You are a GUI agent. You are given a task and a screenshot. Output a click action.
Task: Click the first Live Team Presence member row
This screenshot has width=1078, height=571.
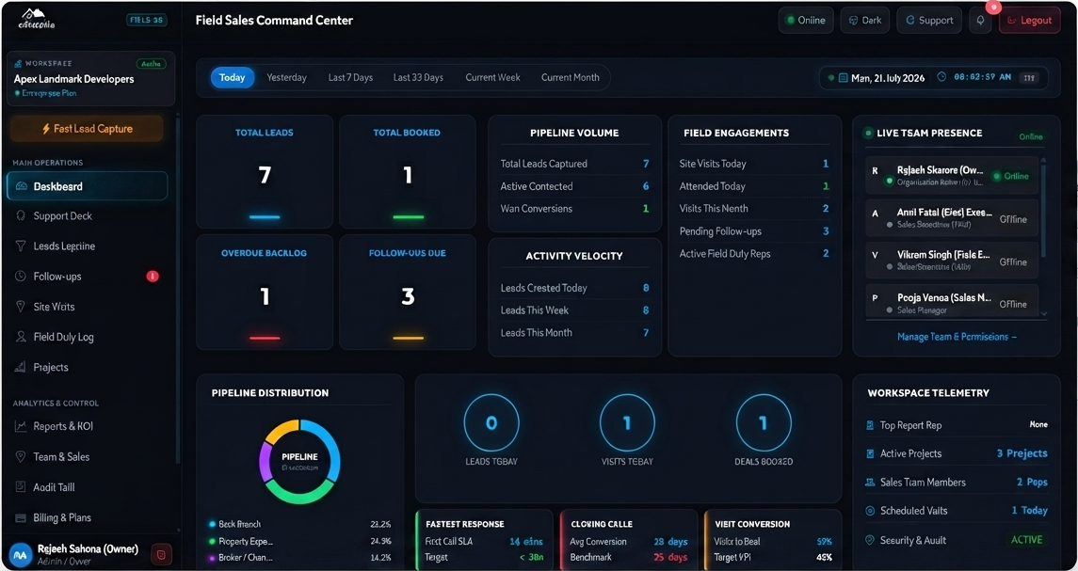click(x=952, y=176)
